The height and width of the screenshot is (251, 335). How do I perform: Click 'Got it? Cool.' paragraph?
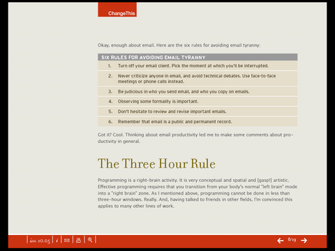(195, 138)
